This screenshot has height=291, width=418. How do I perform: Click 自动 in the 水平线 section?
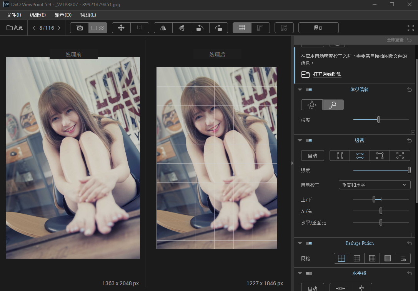click(x=312, y=287)
